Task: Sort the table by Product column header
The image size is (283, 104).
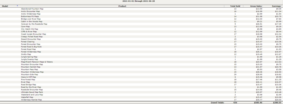Action: point(122,6)
